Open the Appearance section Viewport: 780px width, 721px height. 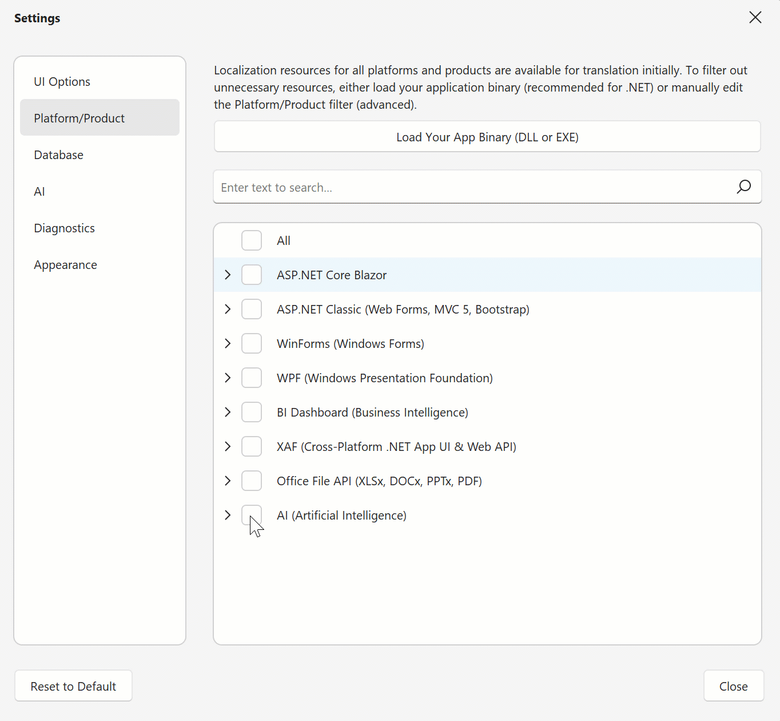pos(100,264)
